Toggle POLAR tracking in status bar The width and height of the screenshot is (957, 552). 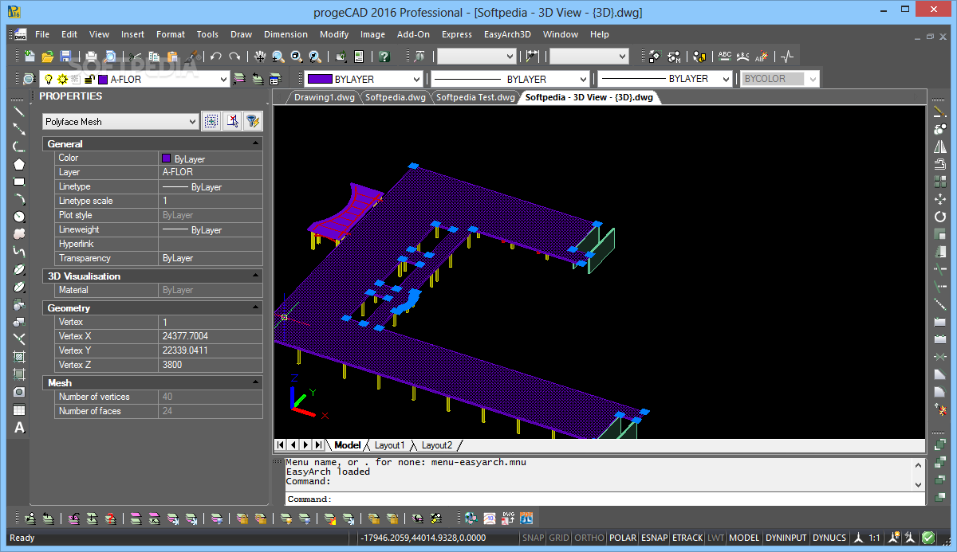[623, 538]
